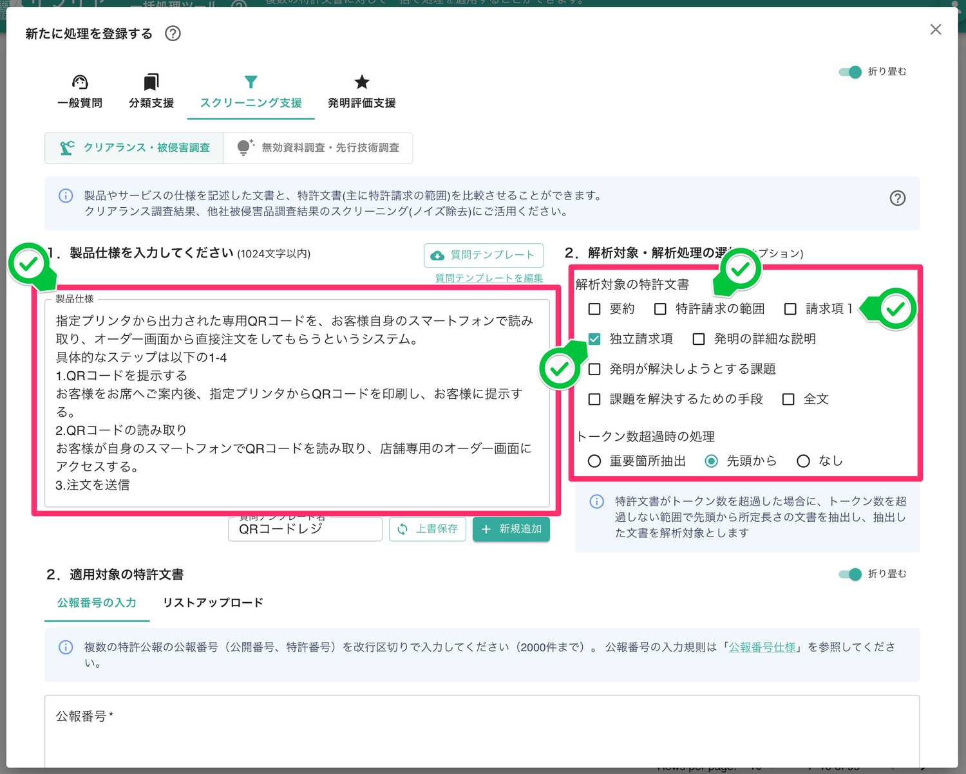Viewport: 966px width, 774px height.
Task: Close the registration dialog
Action: [x=936, y=30]
